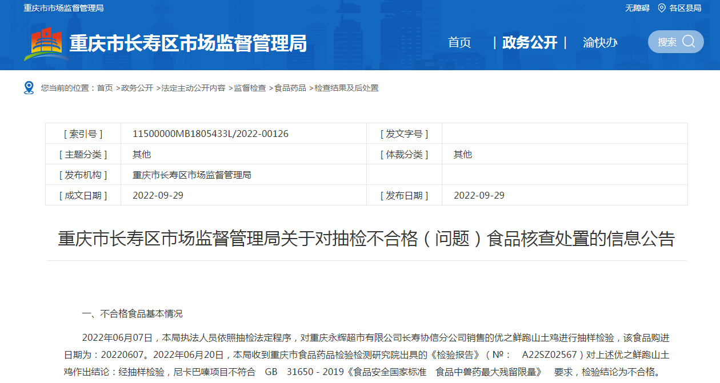Click the [ 发布日期 ] label cell
The height and width of the screenshot is (383, 720).
pyautogui.click(x=404, y=195)
